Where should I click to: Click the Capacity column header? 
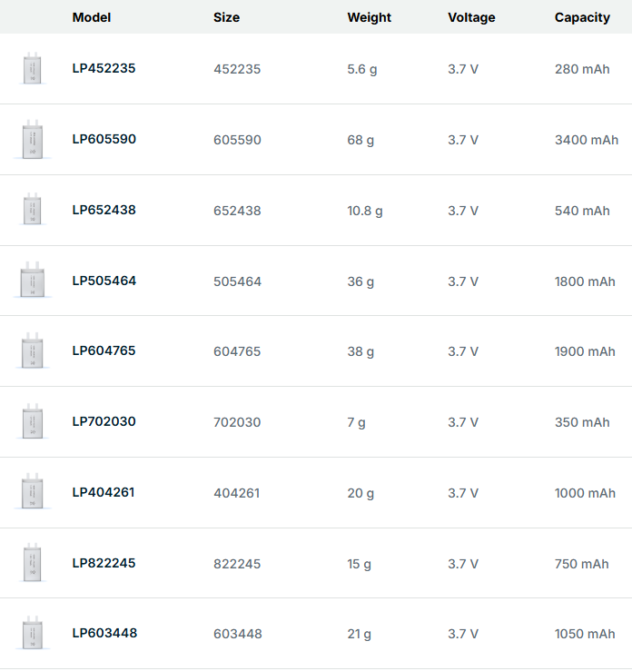(x=582, y=17)
